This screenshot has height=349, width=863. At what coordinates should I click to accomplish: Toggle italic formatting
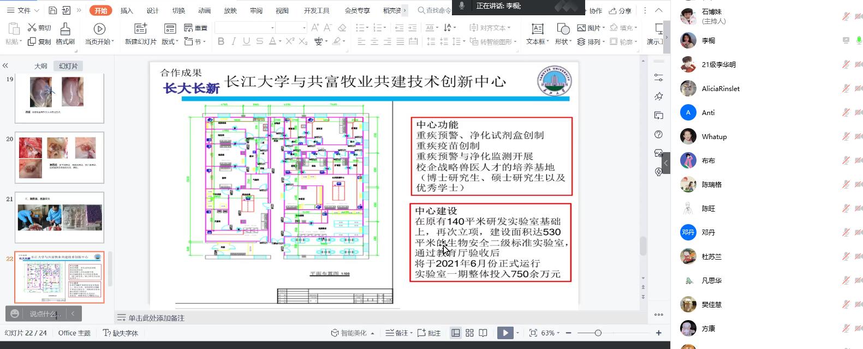click(234, 41)
